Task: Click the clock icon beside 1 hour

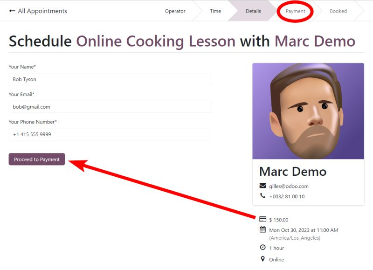Action: (x=262, y=248)
